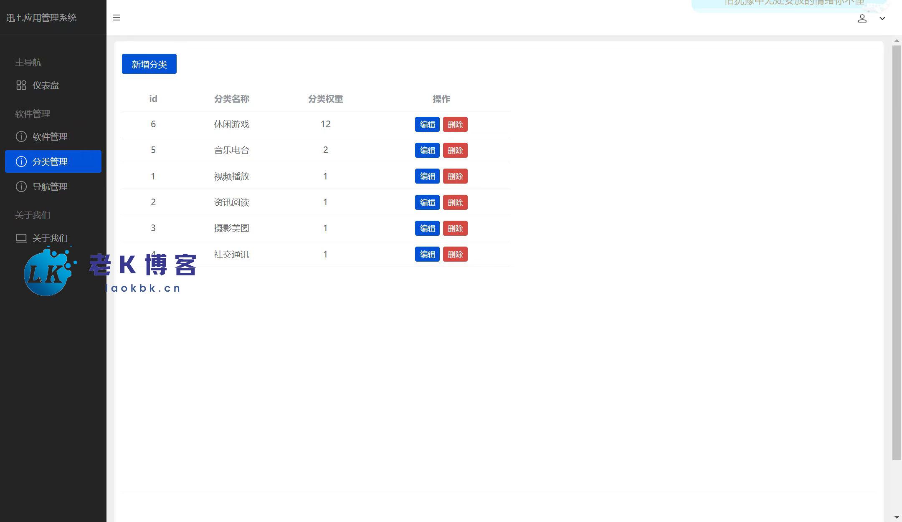This screenshot has width=902, height=522.
Task: Click info icon beside 导航管理
Action: click(21, 187)
